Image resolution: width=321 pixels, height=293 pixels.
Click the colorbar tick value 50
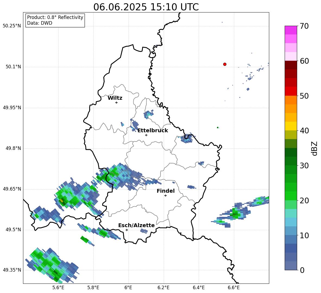coord(304,96)
